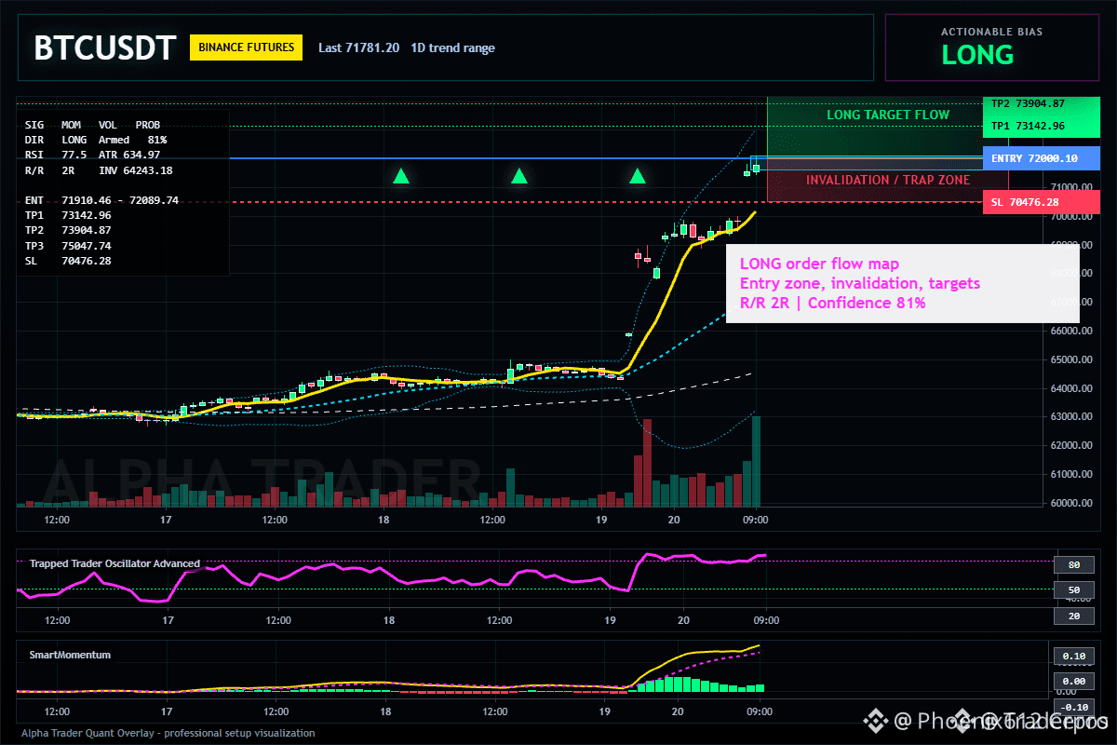This screenshot has height=745, width=1117.
Task: Click the ENT 71910.46 - 72089.74 row
Action: point(101,200)
